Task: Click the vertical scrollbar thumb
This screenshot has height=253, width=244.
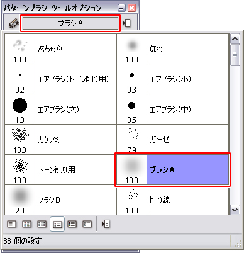Action: 235,55
